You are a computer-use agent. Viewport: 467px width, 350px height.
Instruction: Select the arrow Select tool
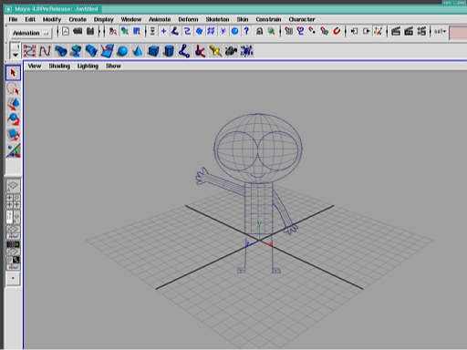point(13,73)
